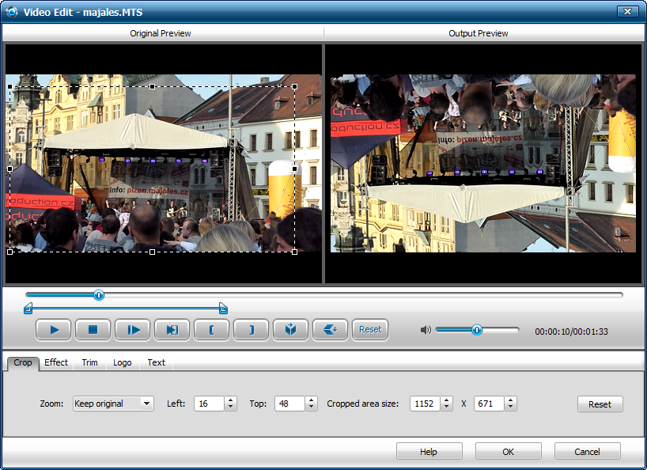Click the top-left crop handle
This screenshot has height=470, width=647.
click(10, 87)
